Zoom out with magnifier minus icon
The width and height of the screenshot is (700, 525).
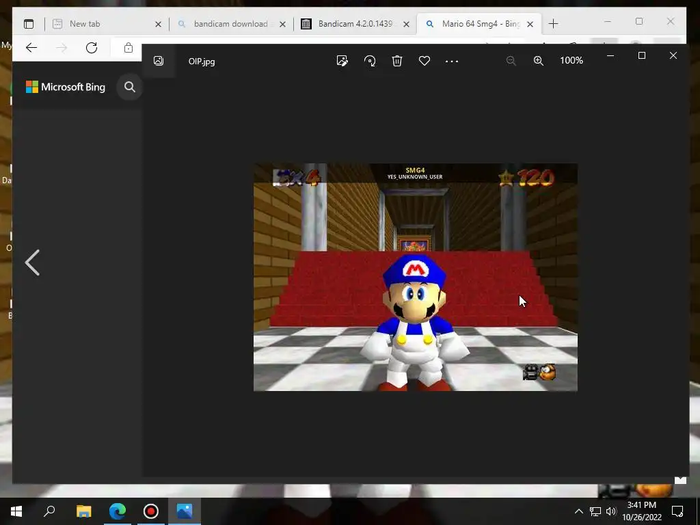(x=511, y=61)
